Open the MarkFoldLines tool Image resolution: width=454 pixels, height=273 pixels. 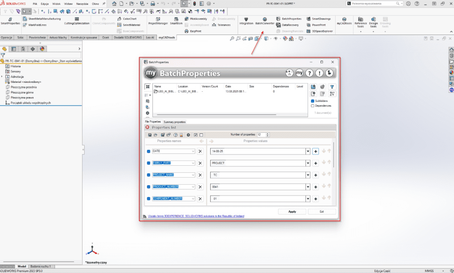(35, 25)
